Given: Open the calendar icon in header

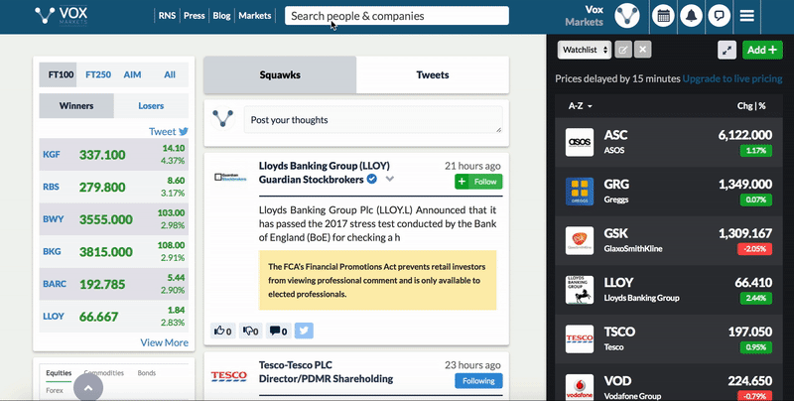Looking at the screenshot, I should (664, 16).
